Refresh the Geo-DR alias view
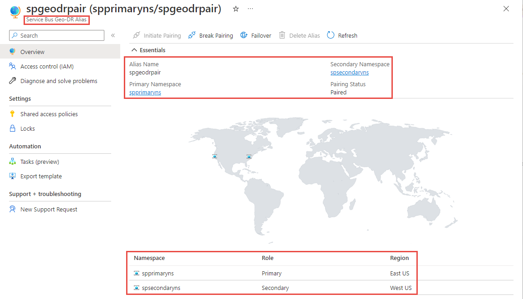Image resolution: width=523 pixels, height=299 pixels. pos(331,35)
